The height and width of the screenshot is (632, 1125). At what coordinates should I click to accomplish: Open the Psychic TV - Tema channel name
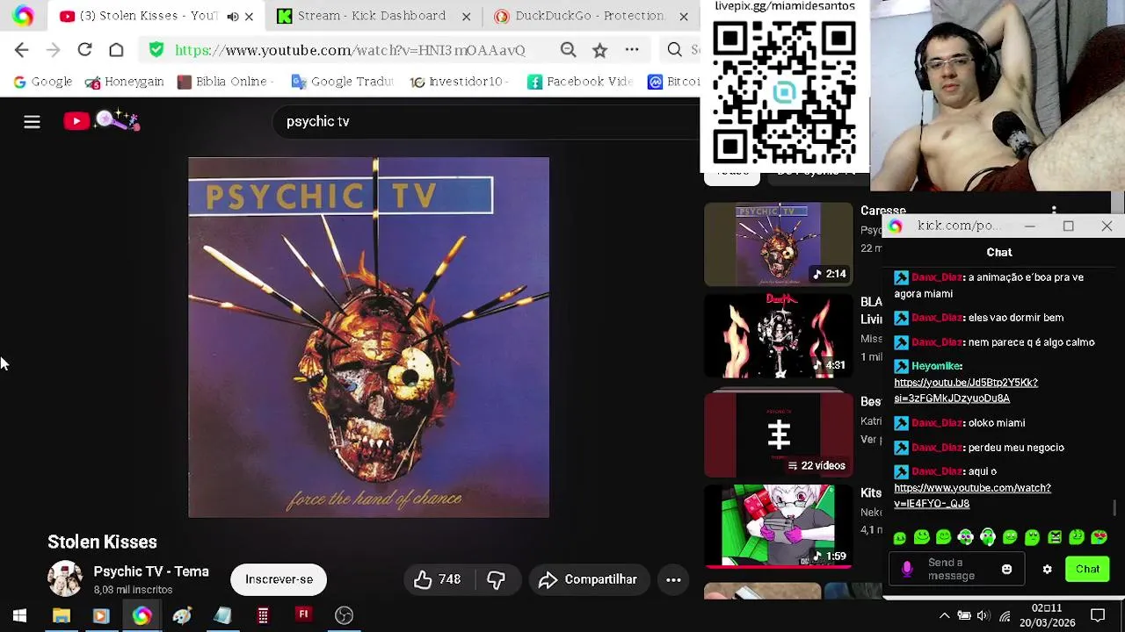tap(151, 571)
